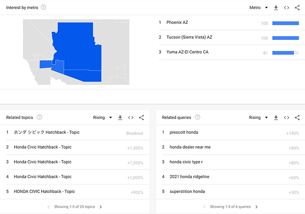305x214 pixels.
Task: Open superstition honda query
Action: click(x=231, y=192)
